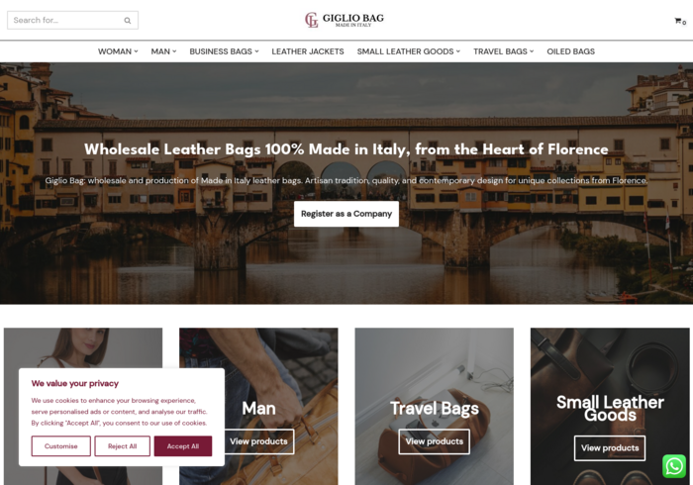Click the search magnifier icon
The width and height of the screenshot is (693, 485).
[x=128, y=21]
